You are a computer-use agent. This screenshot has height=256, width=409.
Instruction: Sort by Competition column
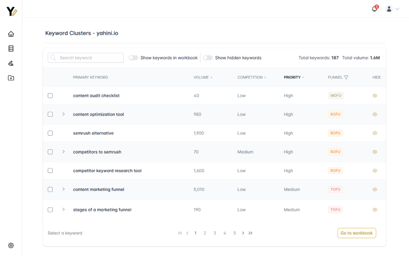coord(252,77)
